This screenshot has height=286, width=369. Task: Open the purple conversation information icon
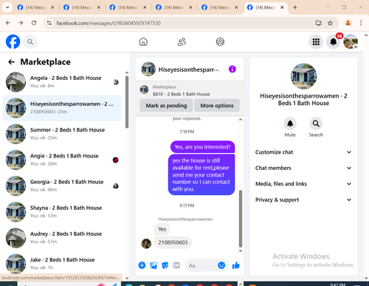pyautogui.click(x=232, y=69)
